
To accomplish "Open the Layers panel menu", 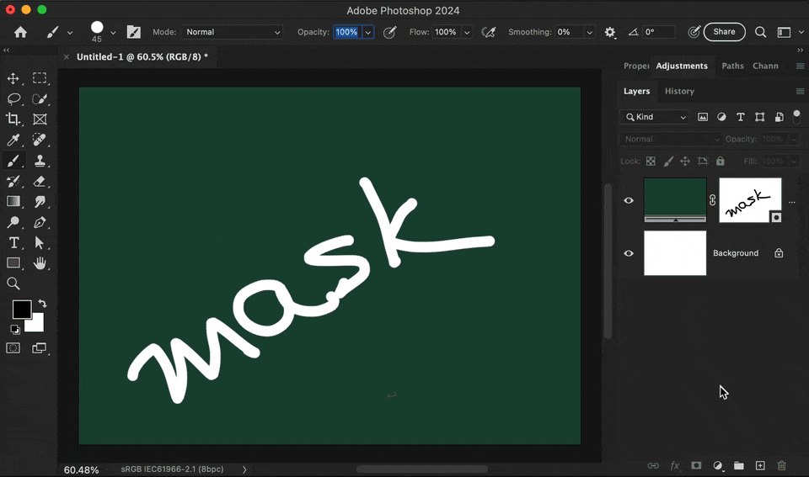I will pos(800,91).
